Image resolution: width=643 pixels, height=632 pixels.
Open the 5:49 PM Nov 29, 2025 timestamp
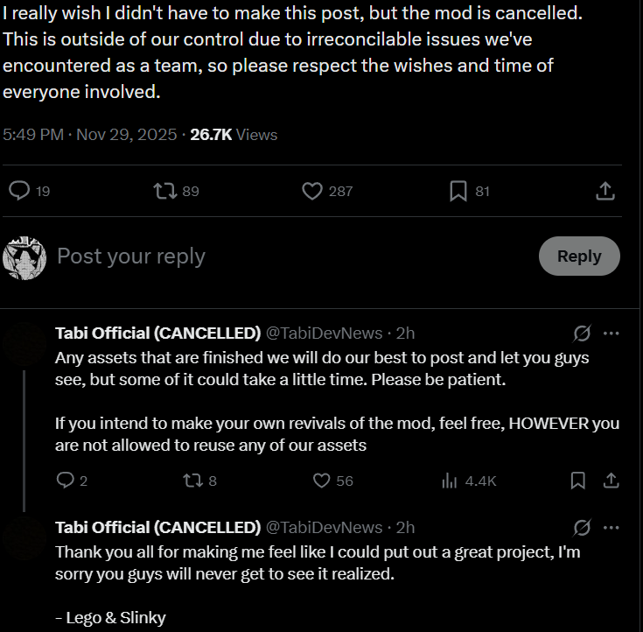[90, 135]
